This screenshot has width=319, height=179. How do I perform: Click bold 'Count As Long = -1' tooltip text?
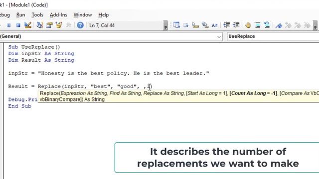[x=253, y=93]
